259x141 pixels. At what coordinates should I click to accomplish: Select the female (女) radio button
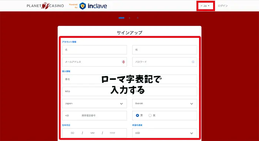[150, 115]
